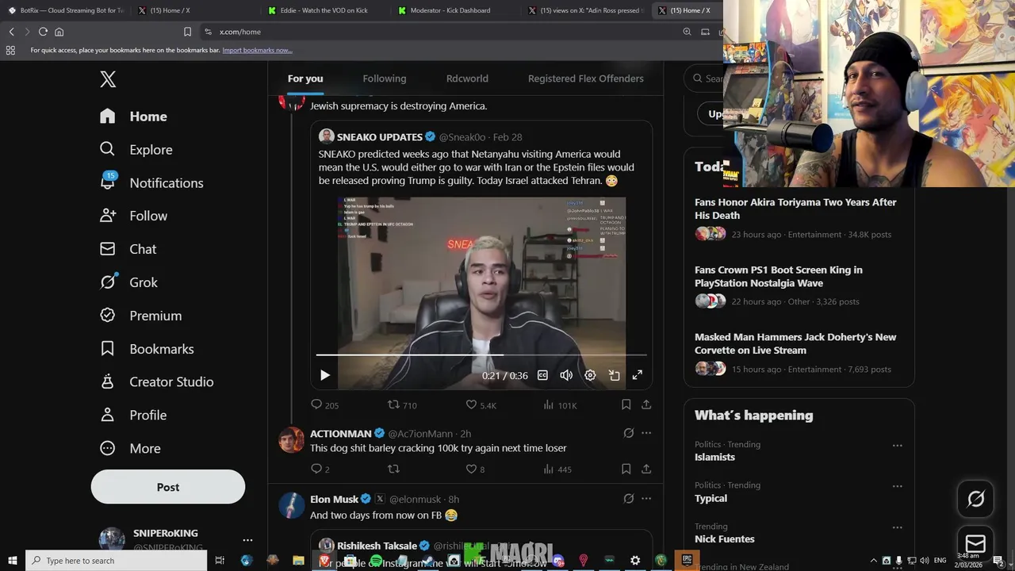
Task: Click Windows taskbar search box
Action: tap(117, 561)
